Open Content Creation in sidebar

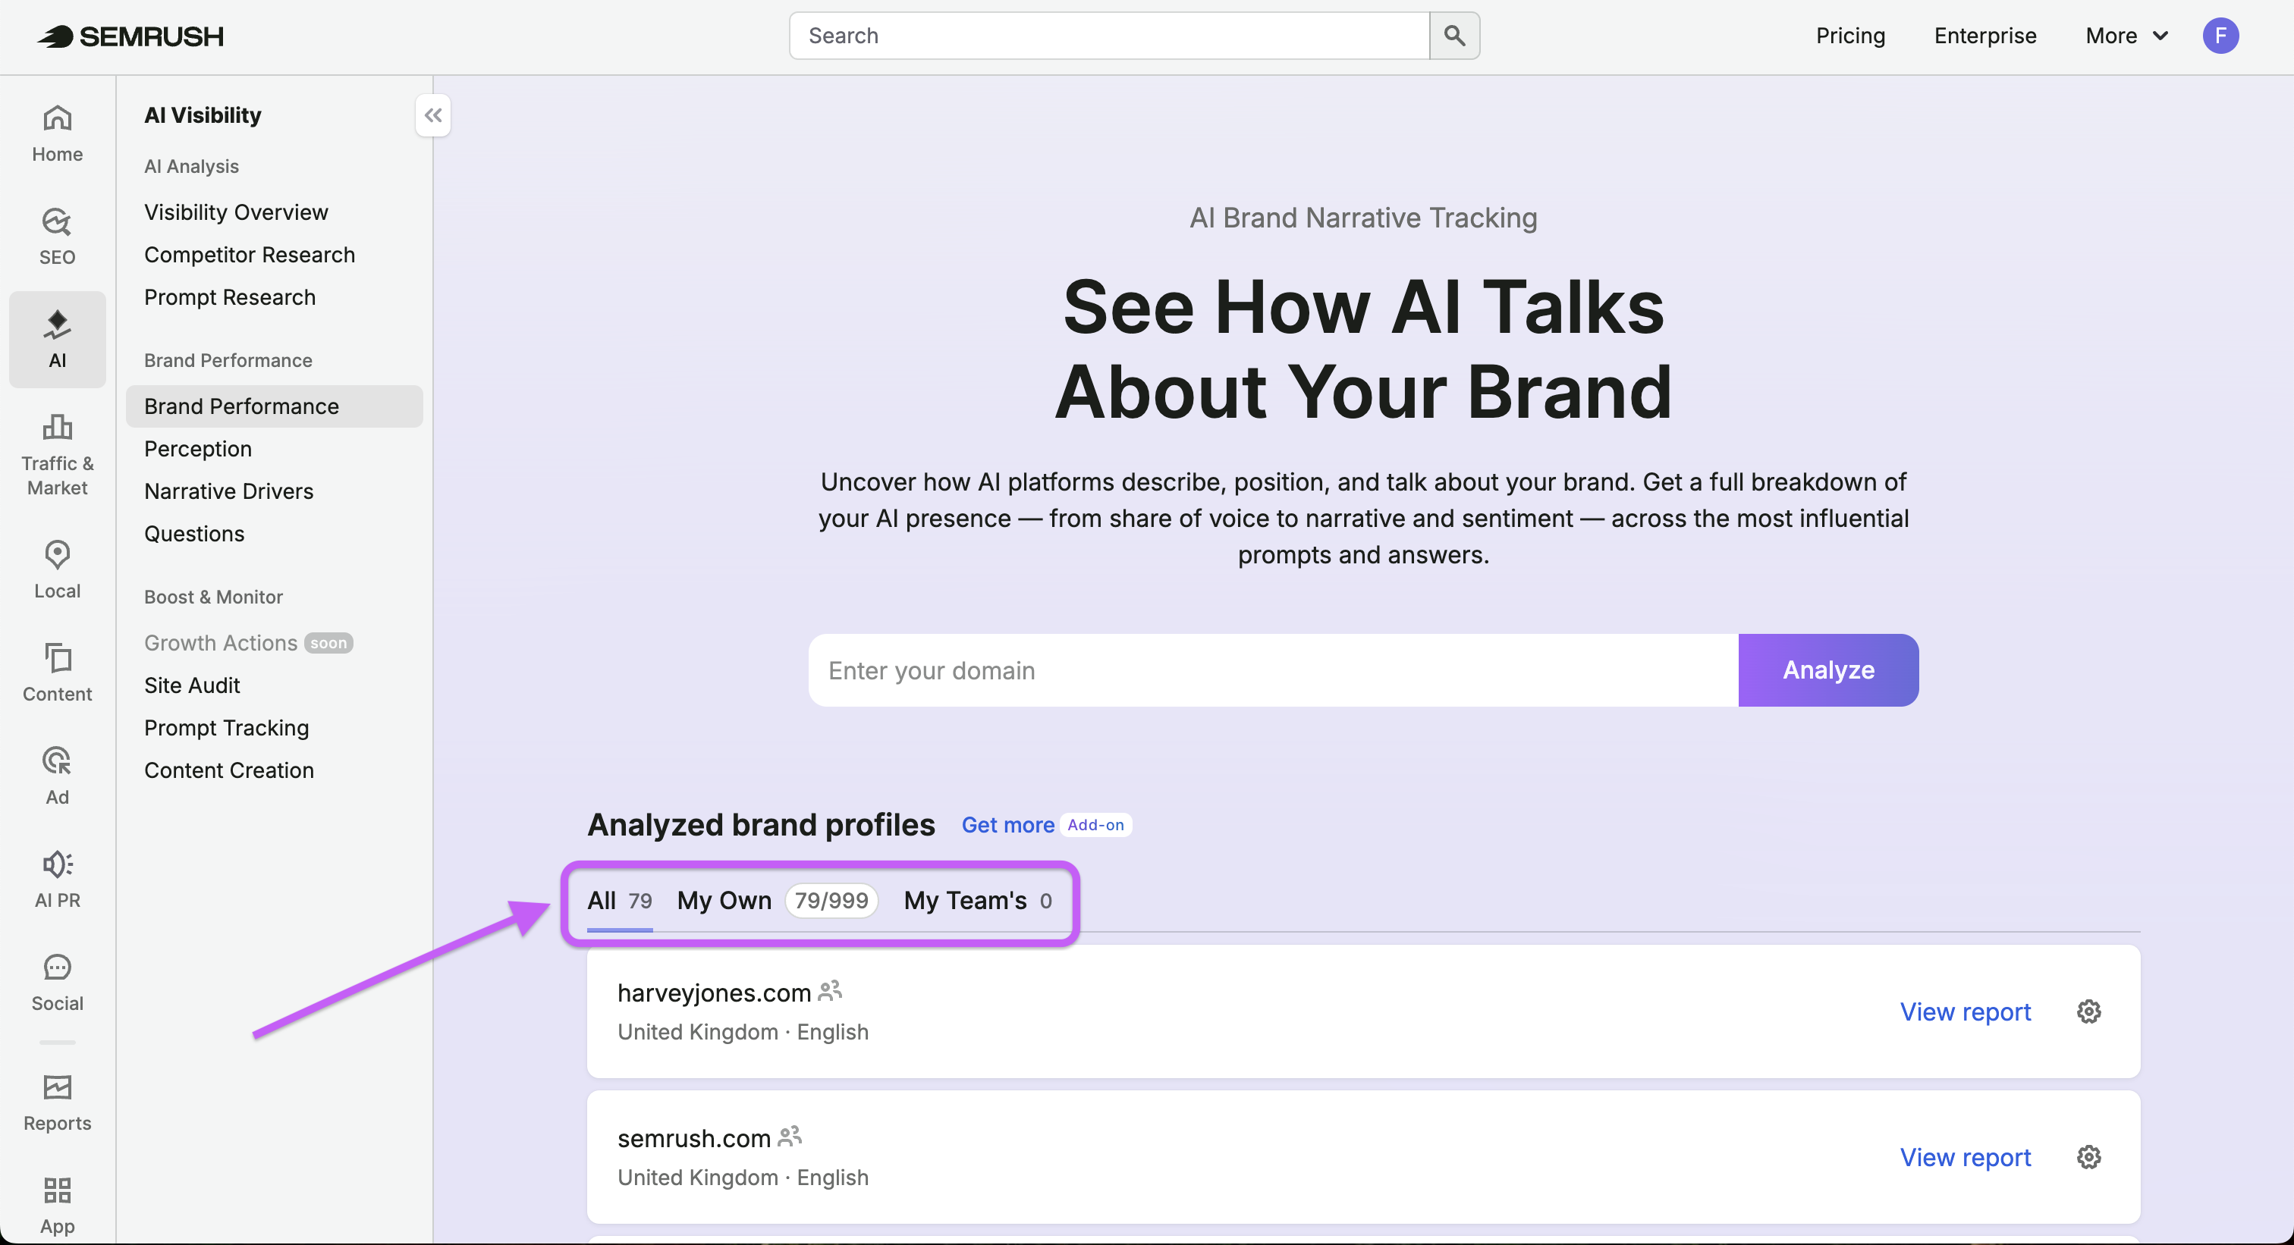[x=229, y=770]
